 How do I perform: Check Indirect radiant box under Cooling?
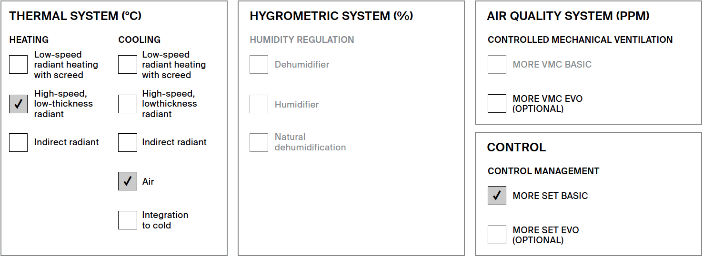[x=128, y=142]
